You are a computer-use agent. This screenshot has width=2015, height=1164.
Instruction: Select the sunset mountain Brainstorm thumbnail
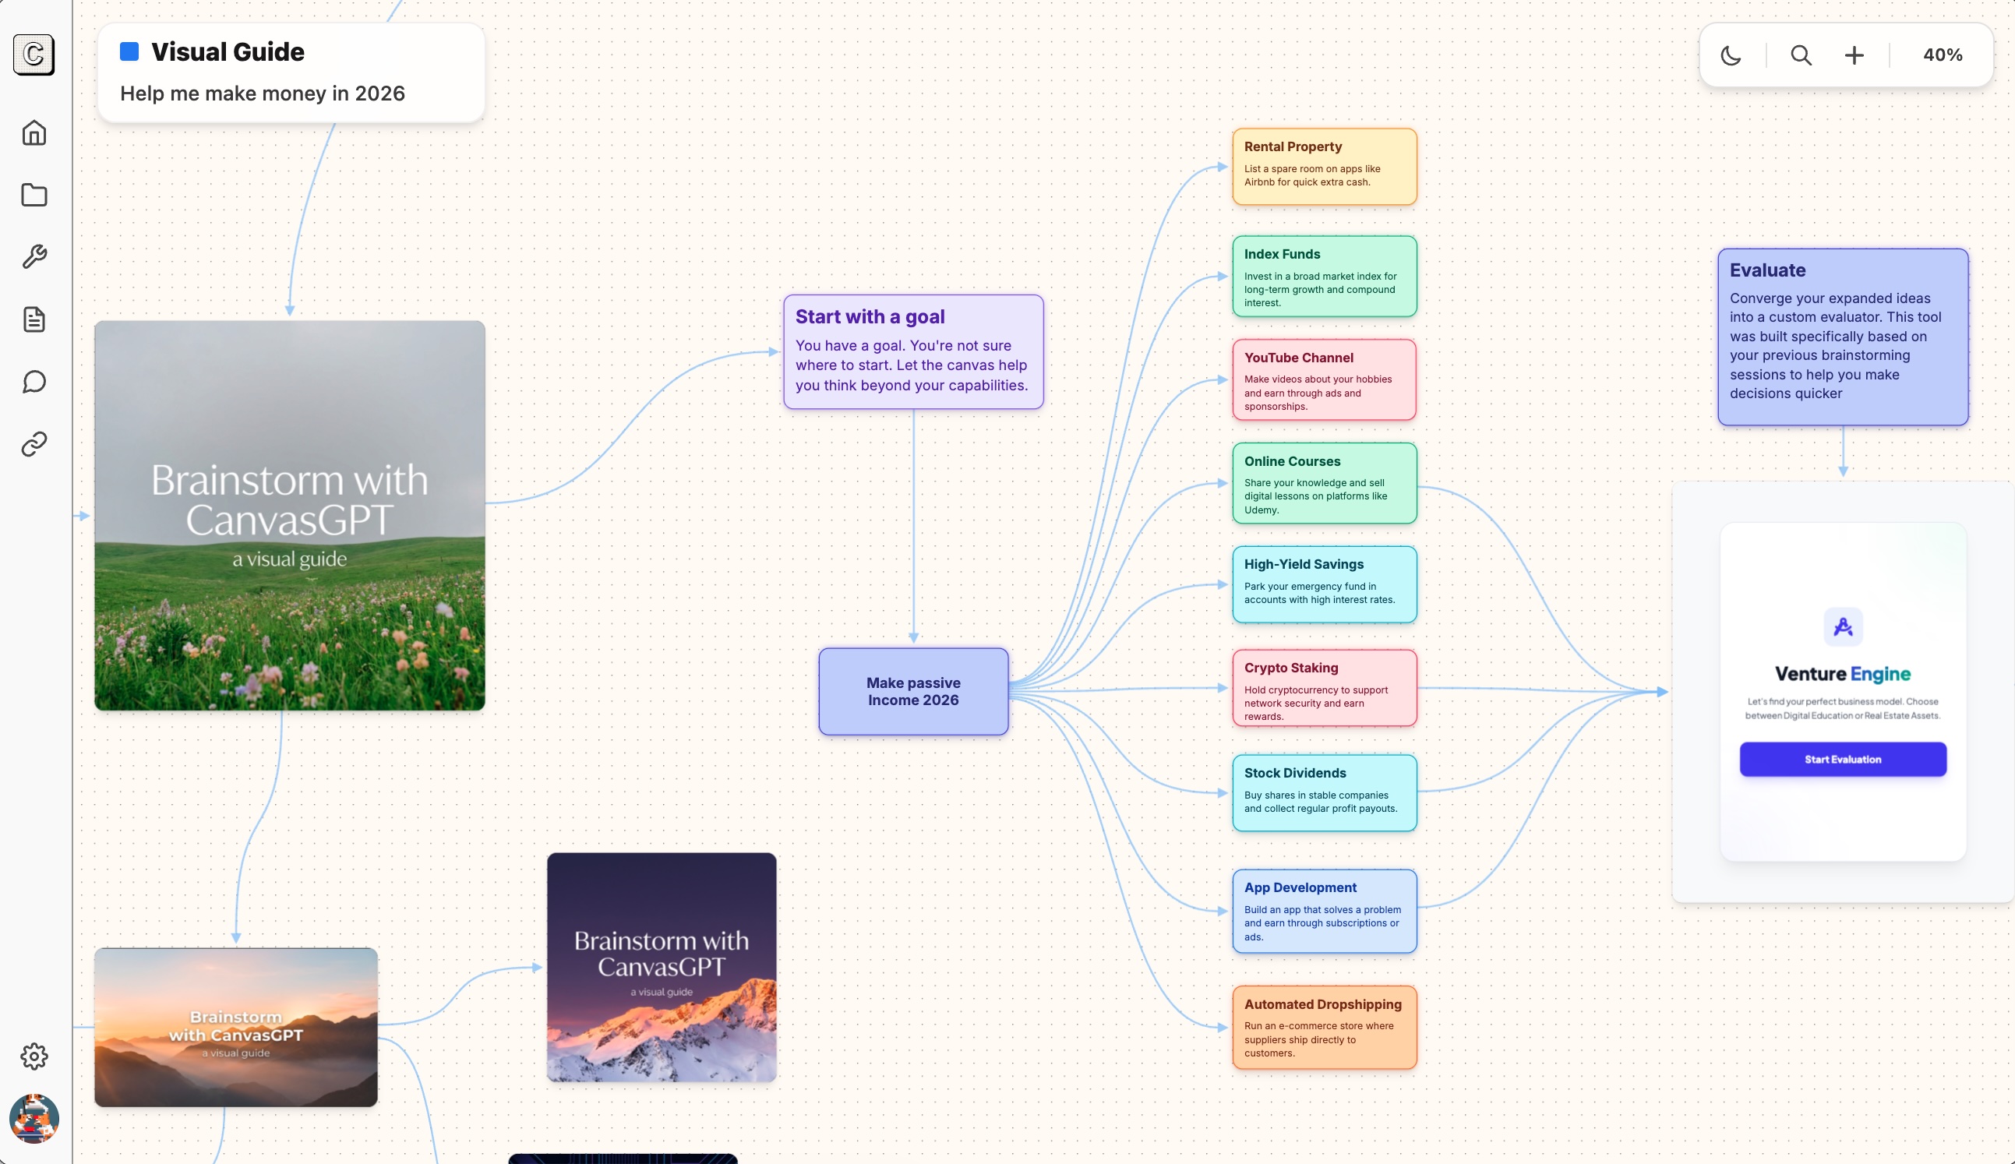[x=235, y=1027]
